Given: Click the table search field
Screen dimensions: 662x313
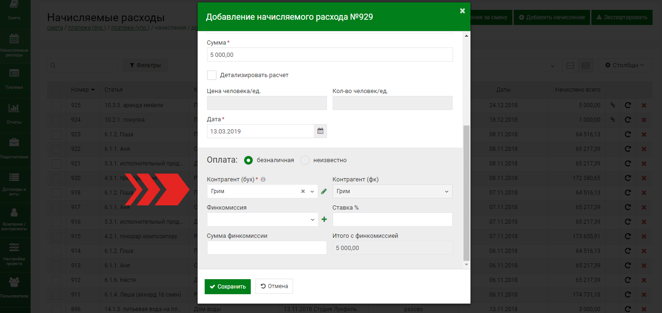Looking at the screenshot, I should (82, 65).
